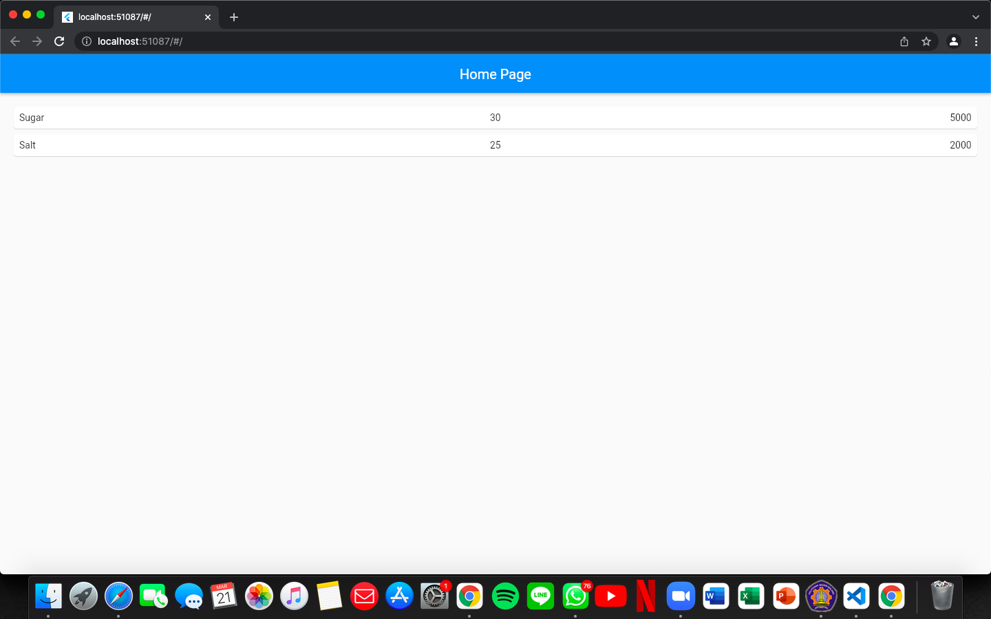Image resolution: width=991 pixels, height=619 pixels.
Task: Open the tab search chevron
Action: [x=975, y=17]
